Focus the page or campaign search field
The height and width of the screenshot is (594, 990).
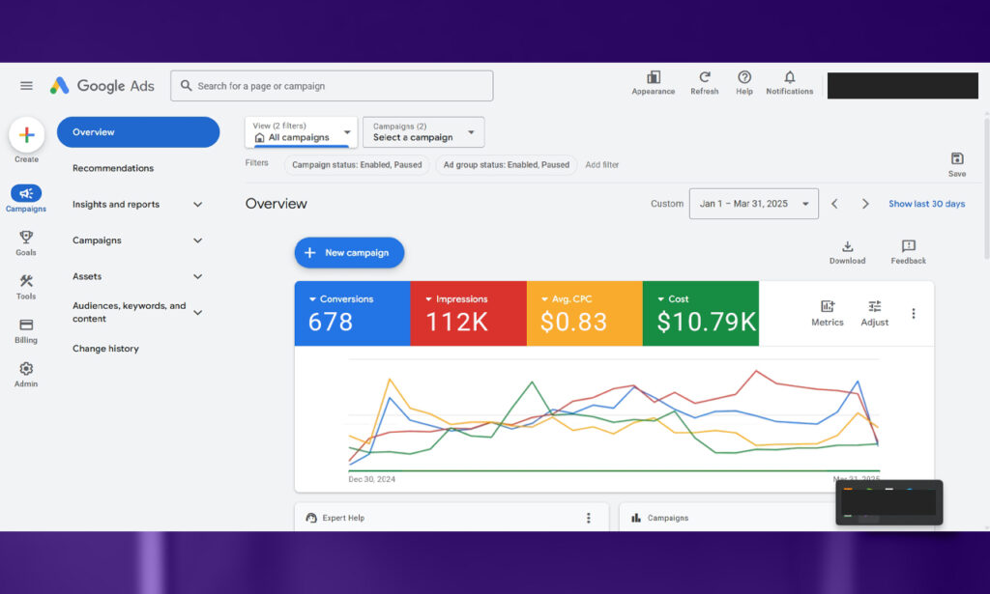click(332, 86)
